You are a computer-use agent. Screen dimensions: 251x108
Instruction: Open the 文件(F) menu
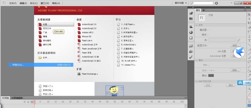point(13,3)
